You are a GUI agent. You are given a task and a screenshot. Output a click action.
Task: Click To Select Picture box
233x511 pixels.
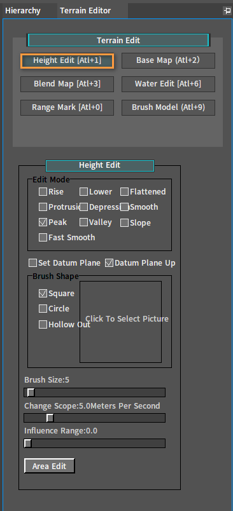121,322
